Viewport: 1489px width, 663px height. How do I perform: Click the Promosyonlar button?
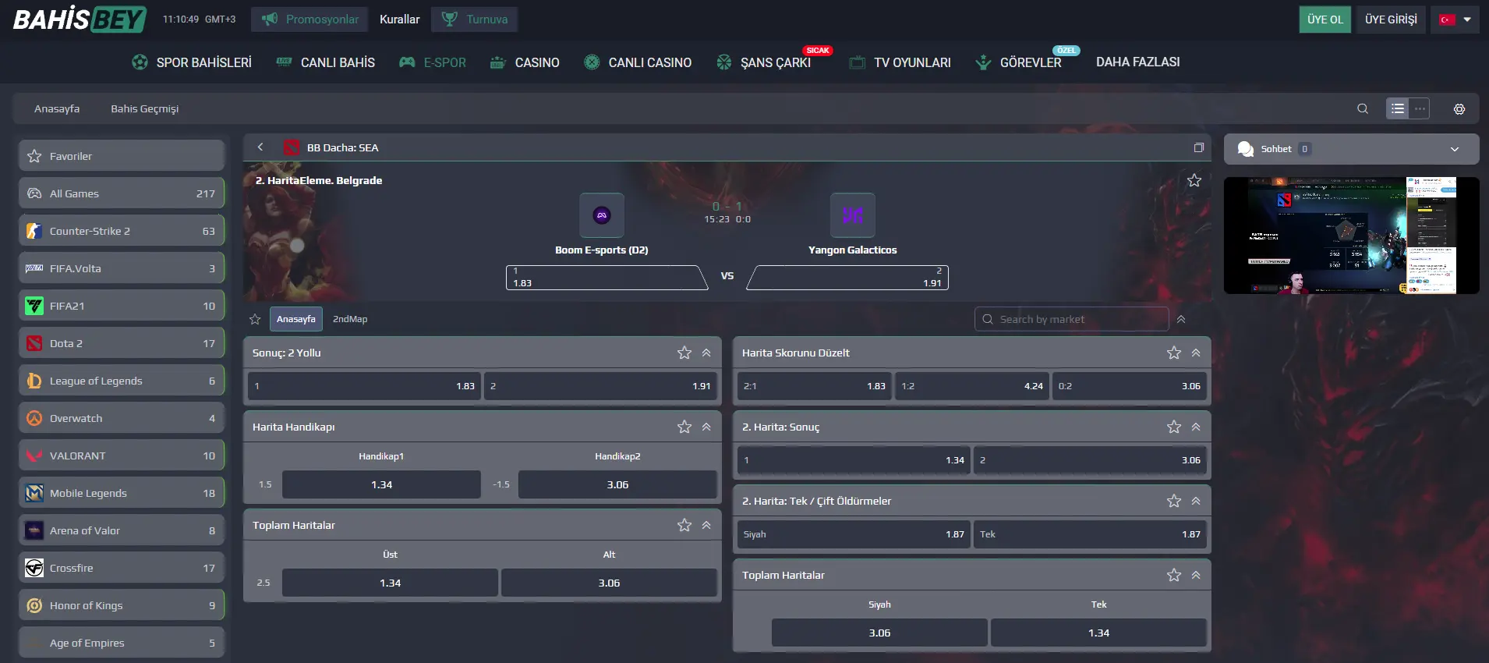tap(309, 19)
